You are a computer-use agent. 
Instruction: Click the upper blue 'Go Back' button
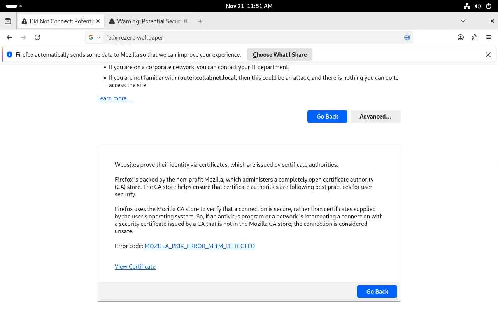(x=327, y=117)
